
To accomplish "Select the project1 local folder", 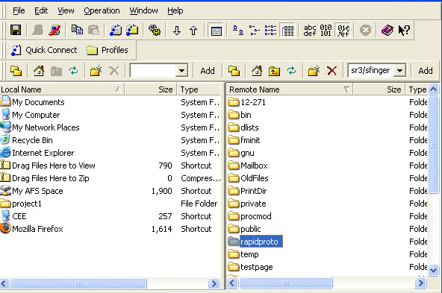I will pyautogui.click(x=21, y=204).
